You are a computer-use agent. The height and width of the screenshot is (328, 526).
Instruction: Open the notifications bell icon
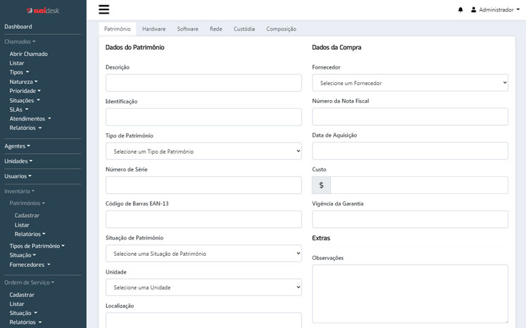[460, 10]
